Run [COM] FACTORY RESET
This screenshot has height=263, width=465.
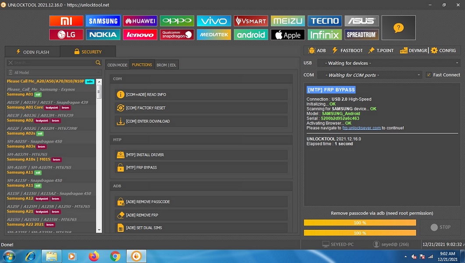(x=201, y=108)
